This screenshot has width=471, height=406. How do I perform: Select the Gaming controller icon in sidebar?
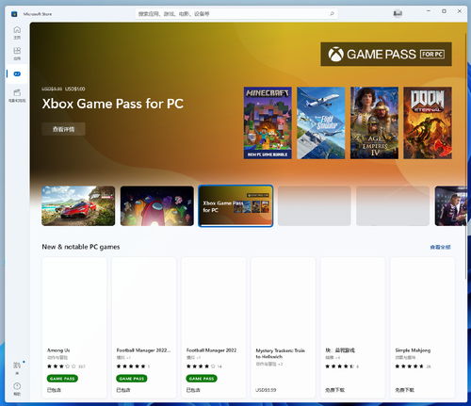17,74
